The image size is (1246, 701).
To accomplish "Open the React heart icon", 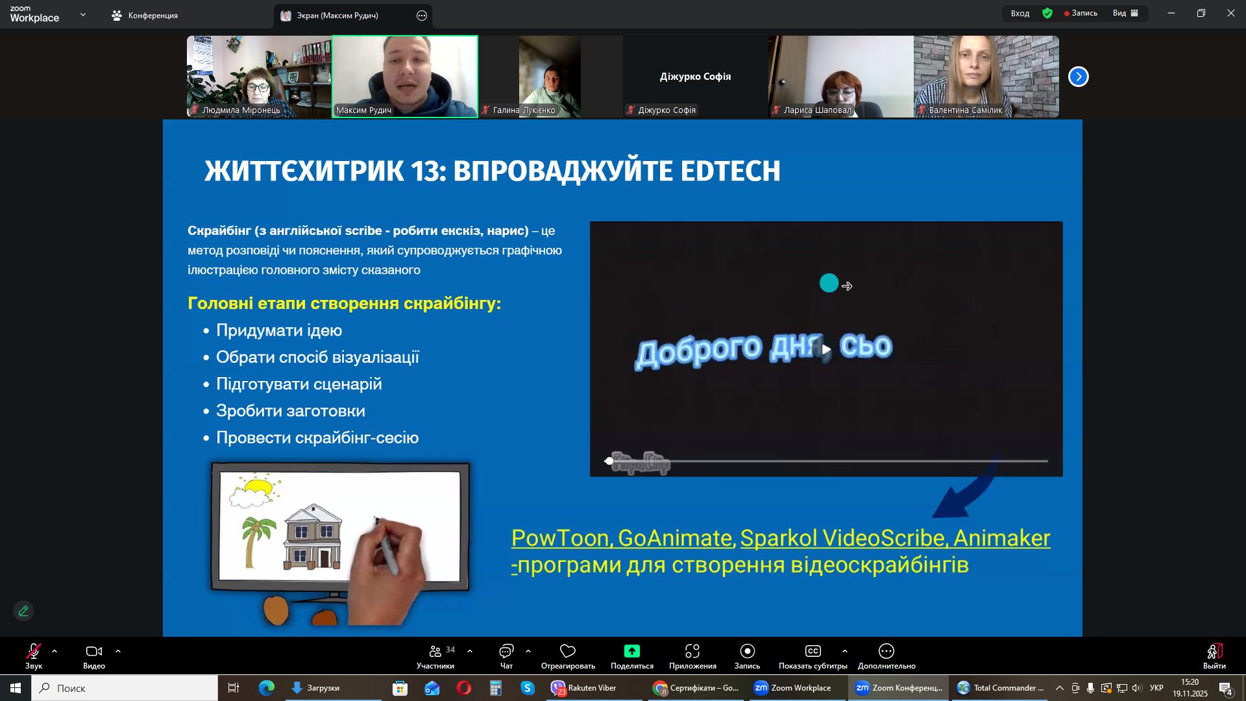I will pos(568,651).
